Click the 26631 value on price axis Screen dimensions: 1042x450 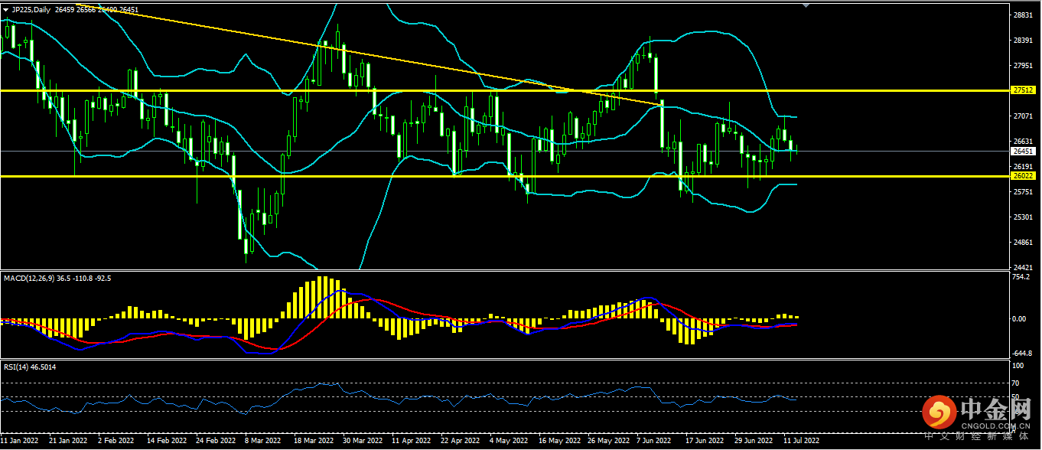(x=1022, y=142)
